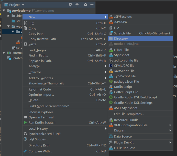177x156 pixels.
Task: Create a new CFML/CFC file
Action: (x=140, y=65)
